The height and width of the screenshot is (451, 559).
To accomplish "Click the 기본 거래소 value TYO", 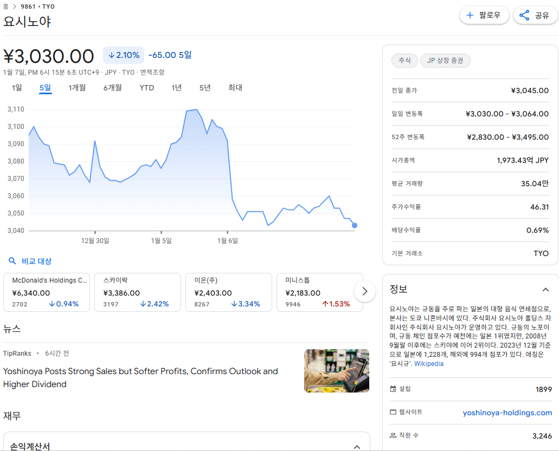I will point(541,253).
